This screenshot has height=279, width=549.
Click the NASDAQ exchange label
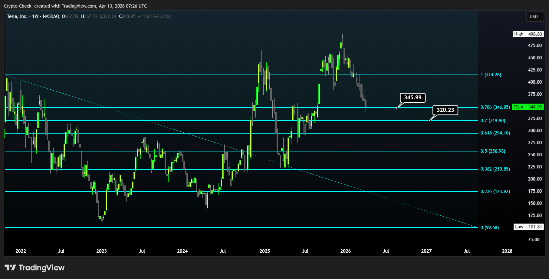point(51,16)
